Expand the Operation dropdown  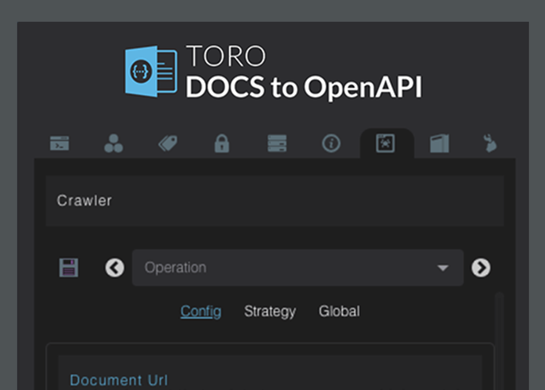tap(298, 267)
